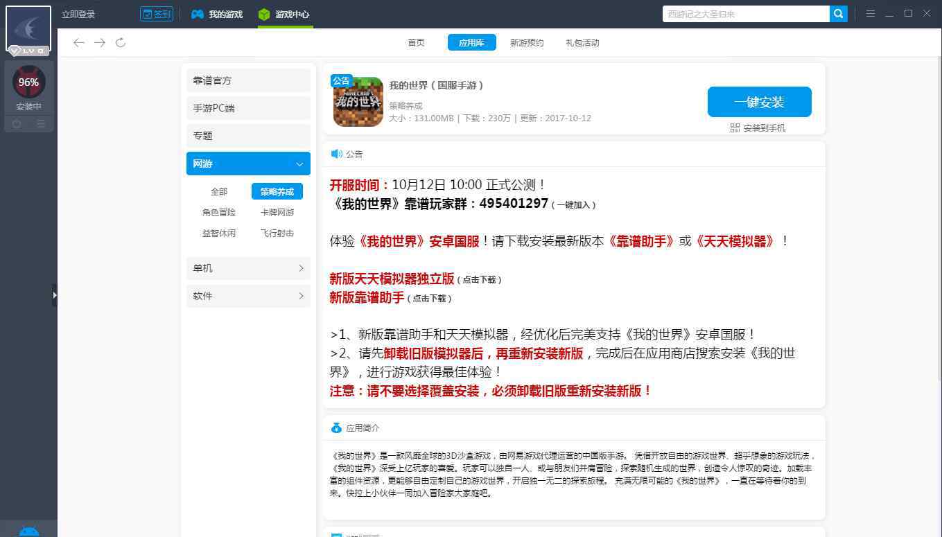Open the hamburger main menu icon

point(871,14)
